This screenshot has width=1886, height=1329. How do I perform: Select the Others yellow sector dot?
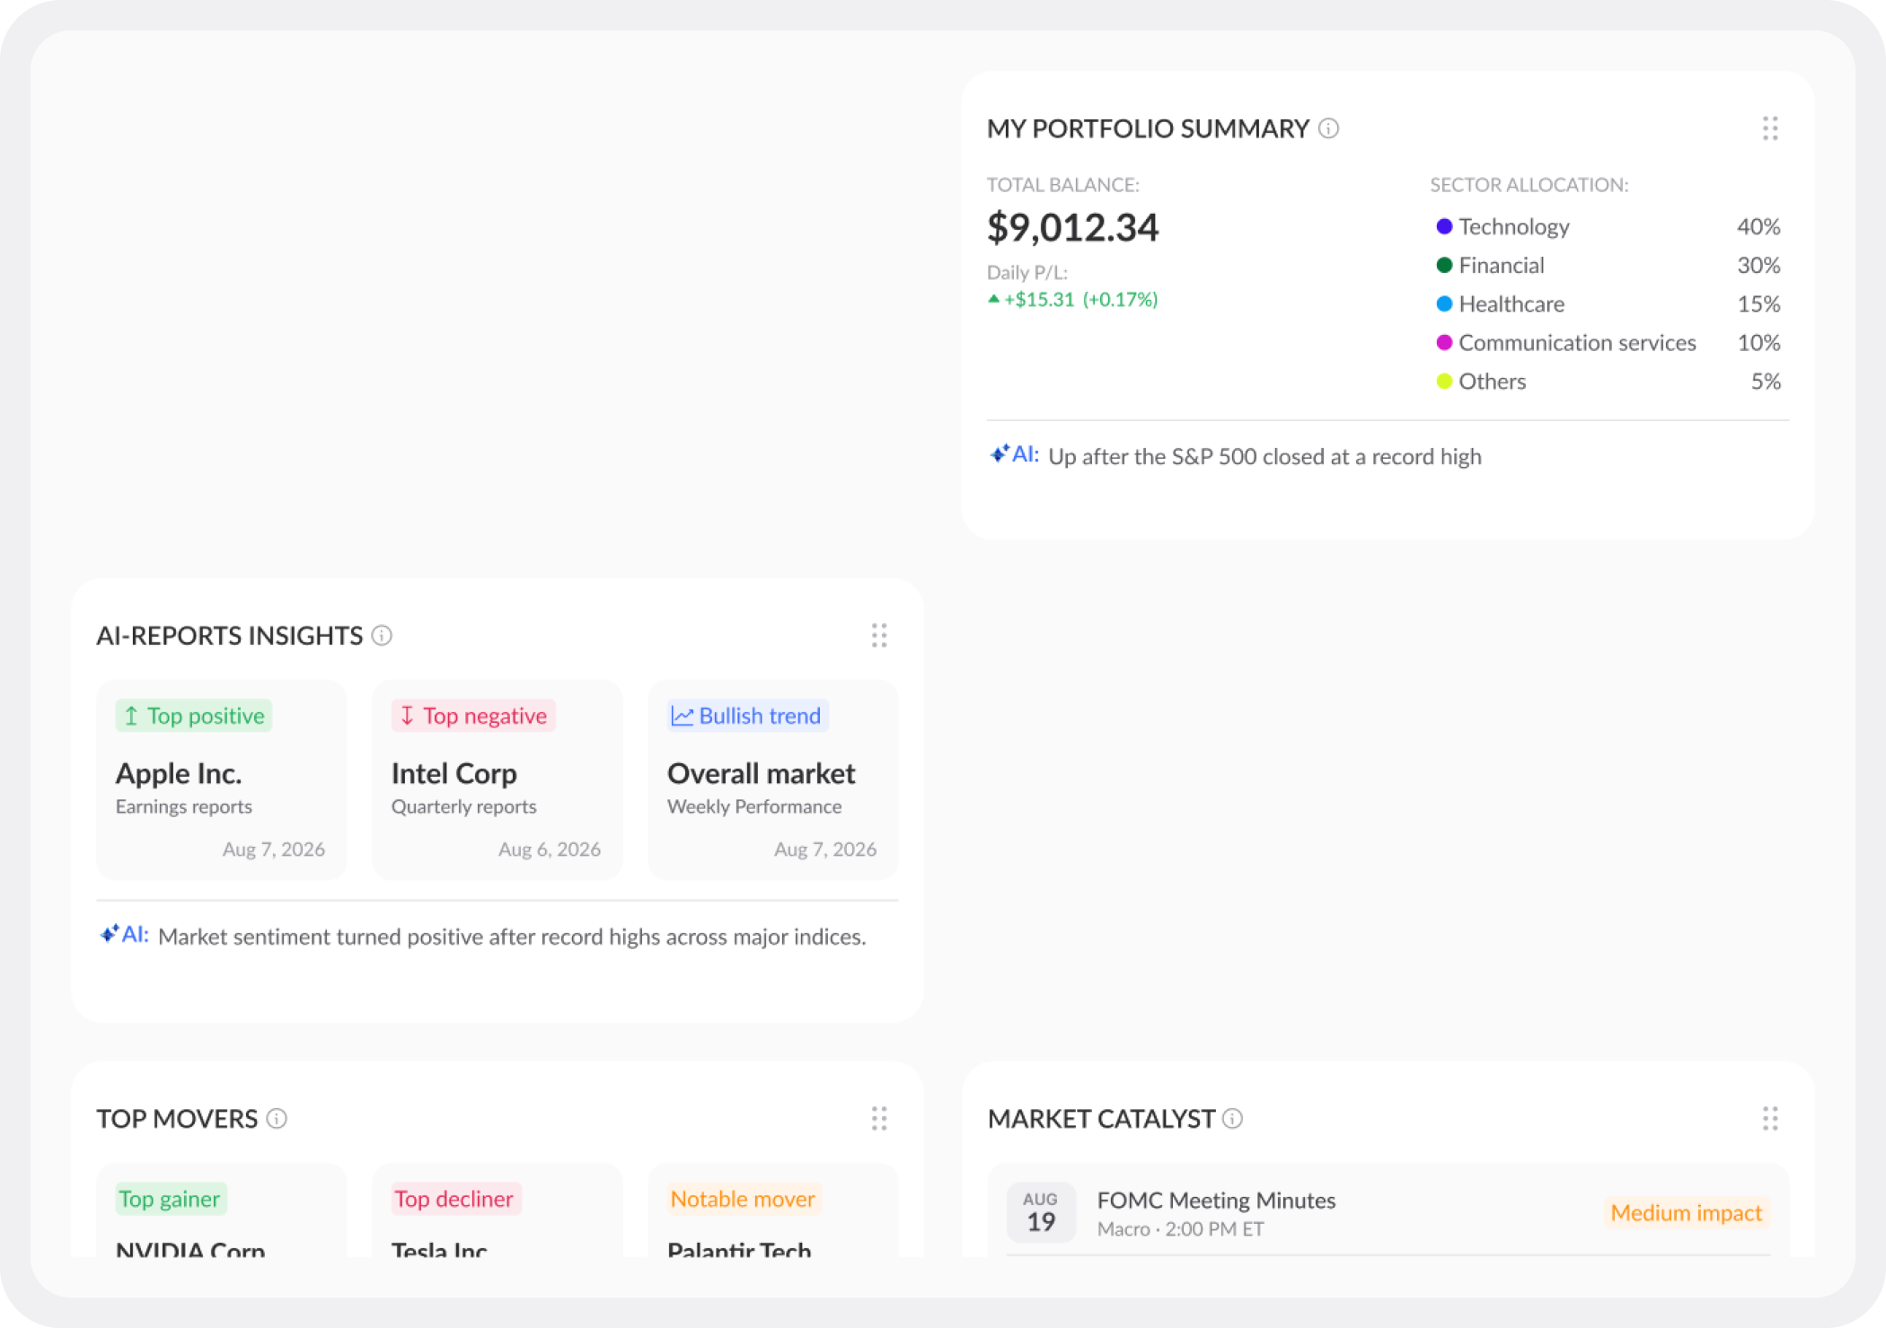[x=1444, y=381]
